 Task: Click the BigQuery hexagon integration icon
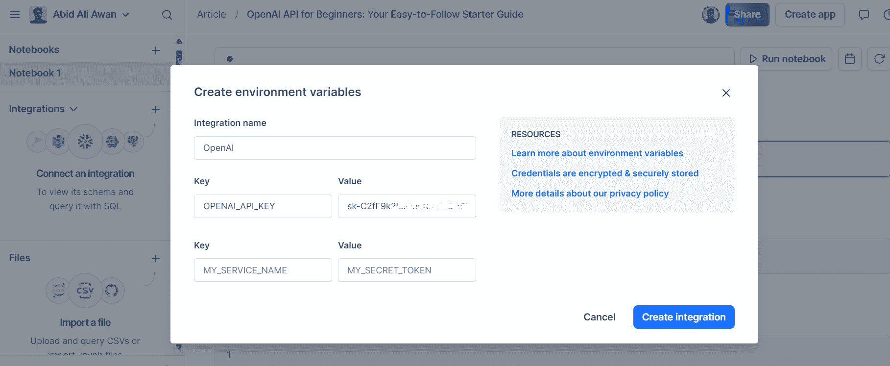click(112, 142)
